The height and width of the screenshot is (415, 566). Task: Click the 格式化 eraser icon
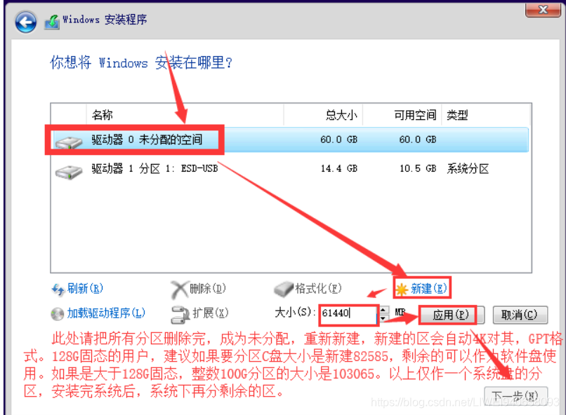(284, 289)
